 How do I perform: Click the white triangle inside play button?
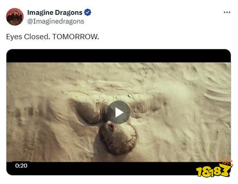click(119, 113)
